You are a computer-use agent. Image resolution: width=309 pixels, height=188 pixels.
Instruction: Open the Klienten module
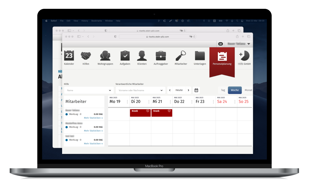click(142, 56)
